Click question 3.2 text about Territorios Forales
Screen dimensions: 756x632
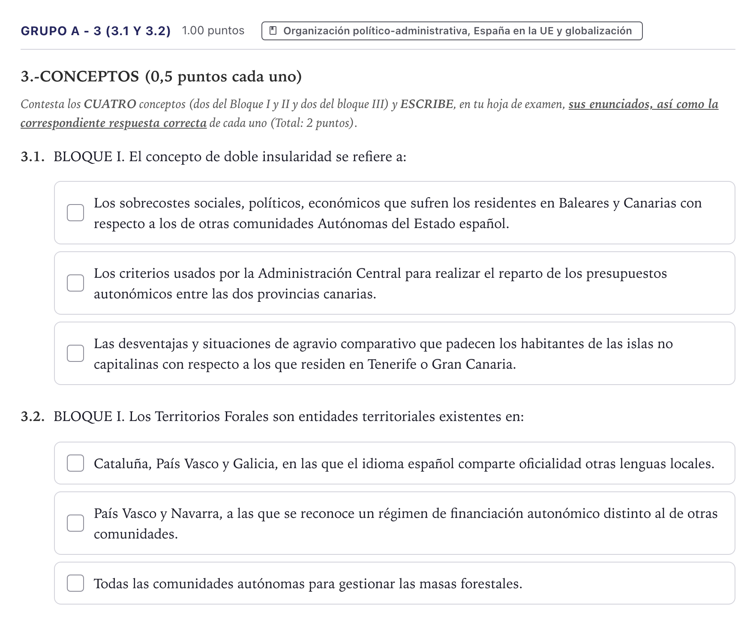tap(288, 417)
